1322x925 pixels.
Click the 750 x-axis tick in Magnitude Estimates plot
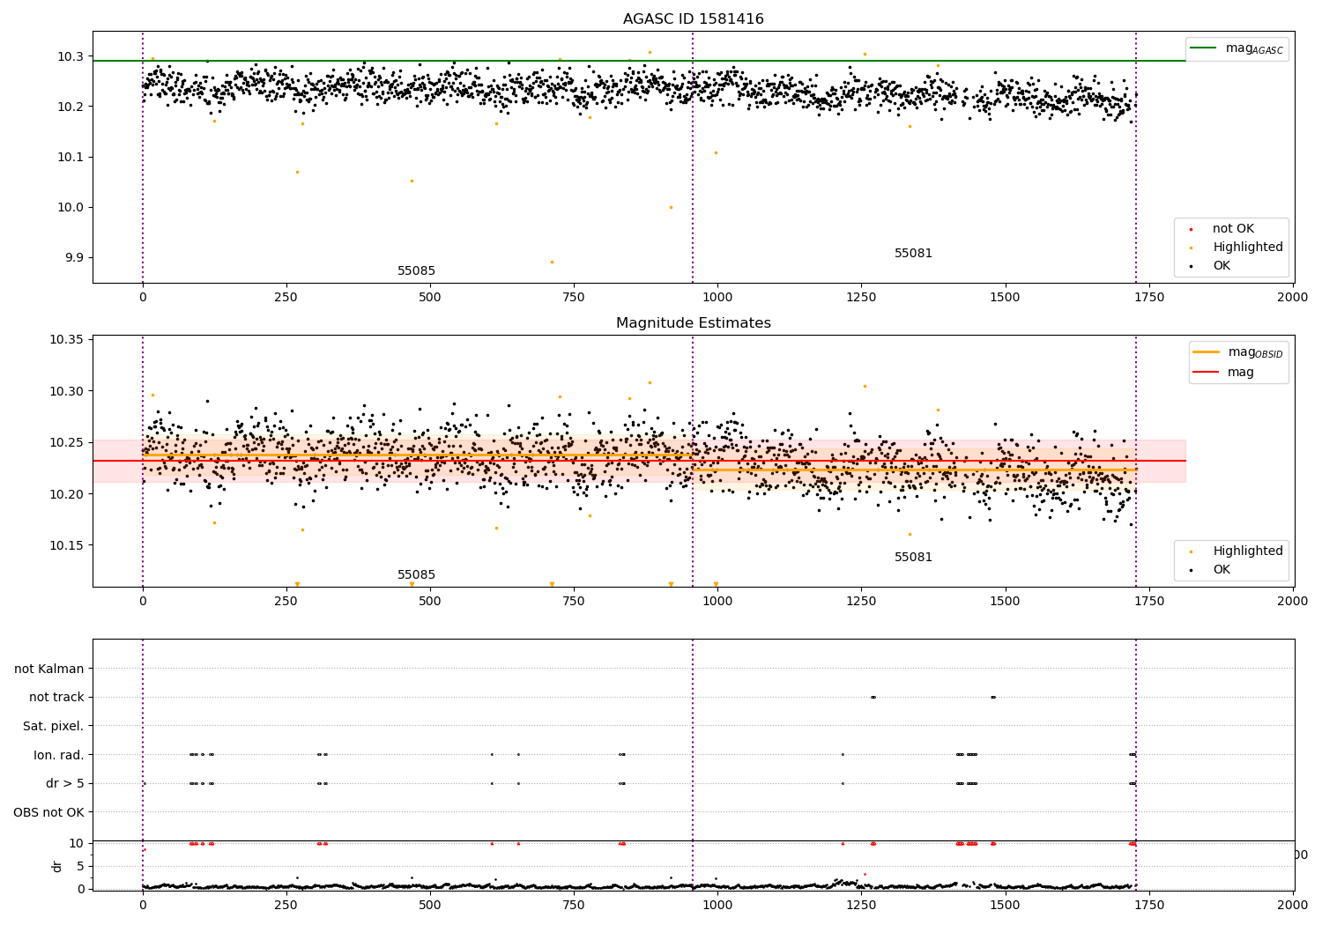point(574,602)
